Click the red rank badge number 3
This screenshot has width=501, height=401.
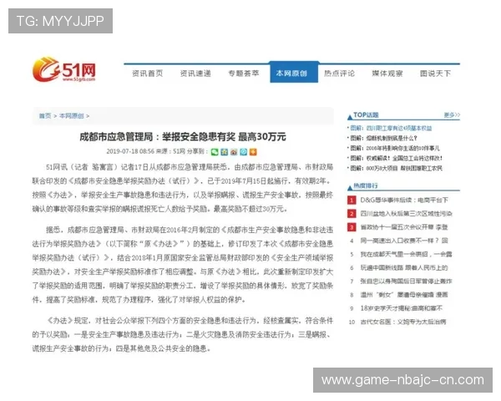coord(352,227)
